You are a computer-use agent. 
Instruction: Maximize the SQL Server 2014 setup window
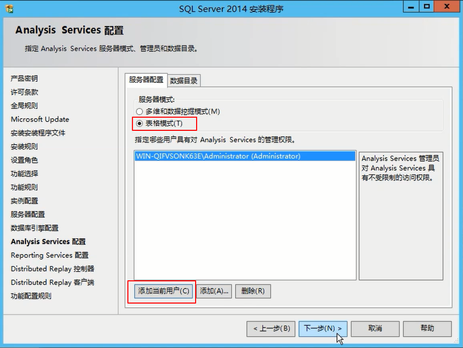(x=427, y=7)
